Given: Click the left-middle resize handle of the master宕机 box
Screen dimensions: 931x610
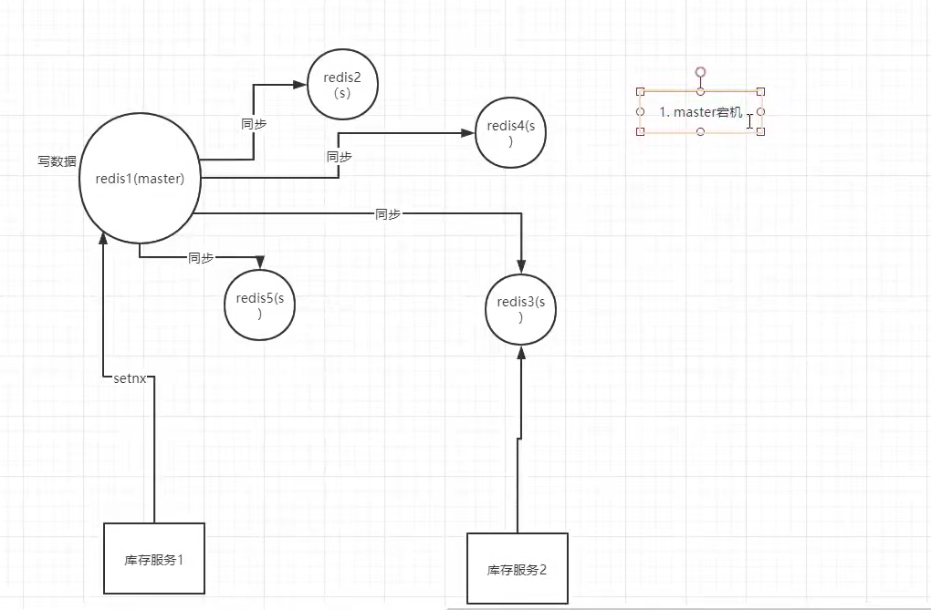Looking at the screenshot, I should pos(640,111).
